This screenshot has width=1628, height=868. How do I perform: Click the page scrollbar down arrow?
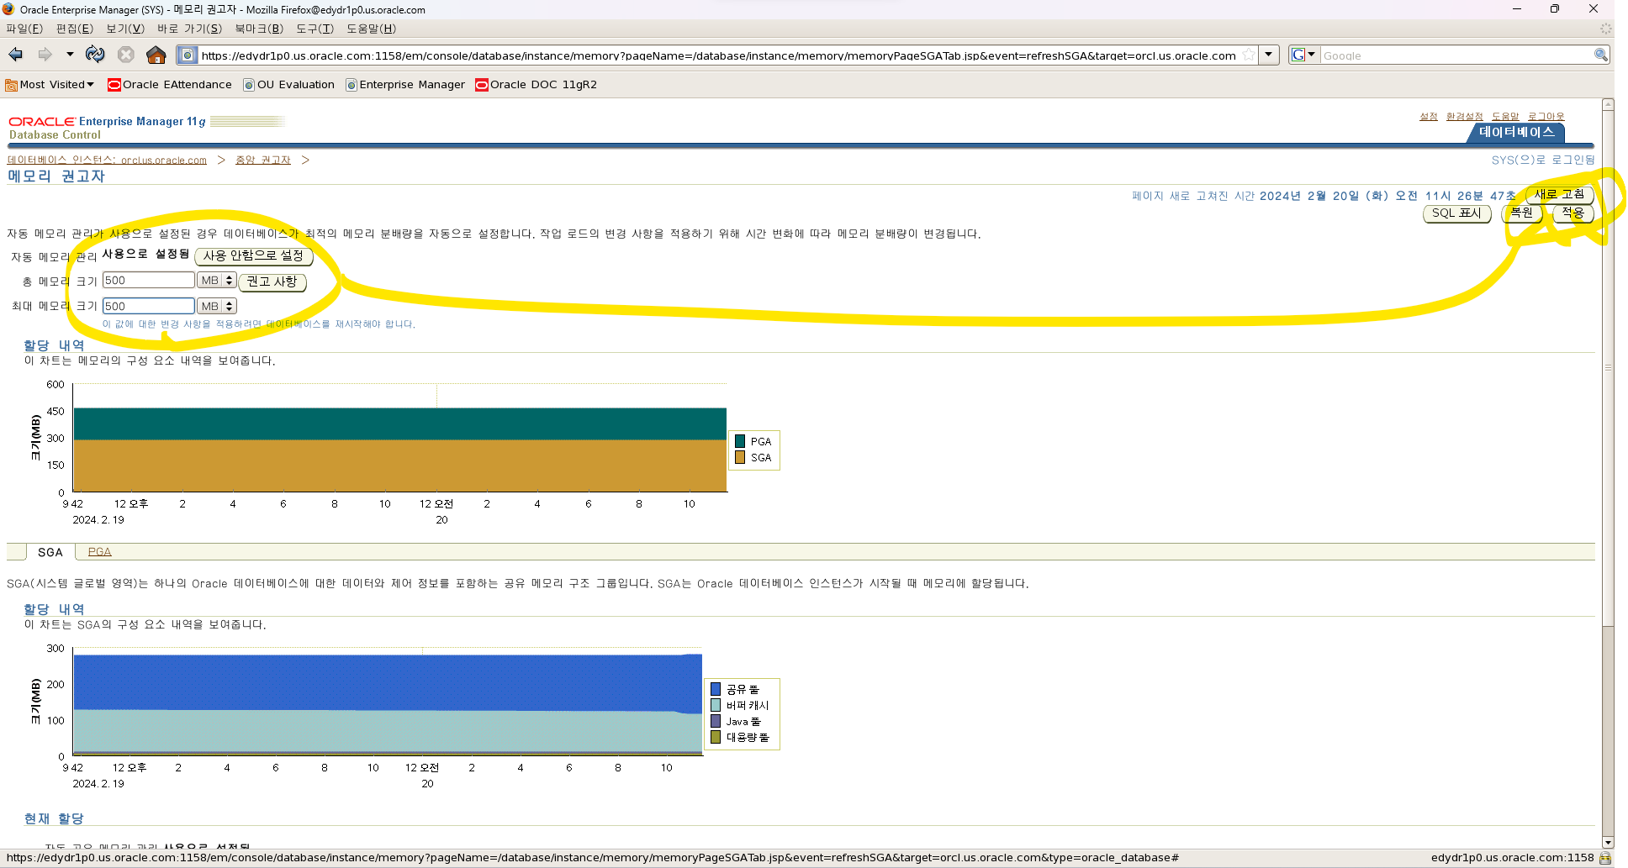pyautogui.click(x=1608, y=843)
